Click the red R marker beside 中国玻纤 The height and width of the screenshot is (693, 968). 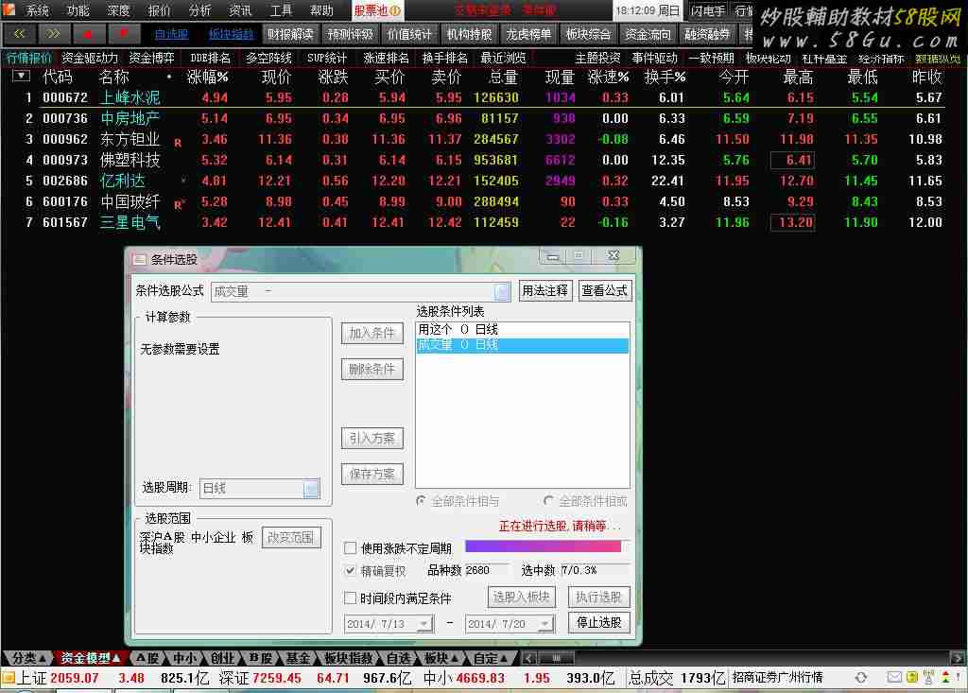tap(179, 204)
